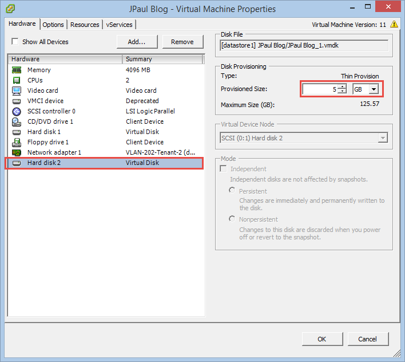Click the 4096 MB summary value
The image size is (405, 362).
click(138, 70)
